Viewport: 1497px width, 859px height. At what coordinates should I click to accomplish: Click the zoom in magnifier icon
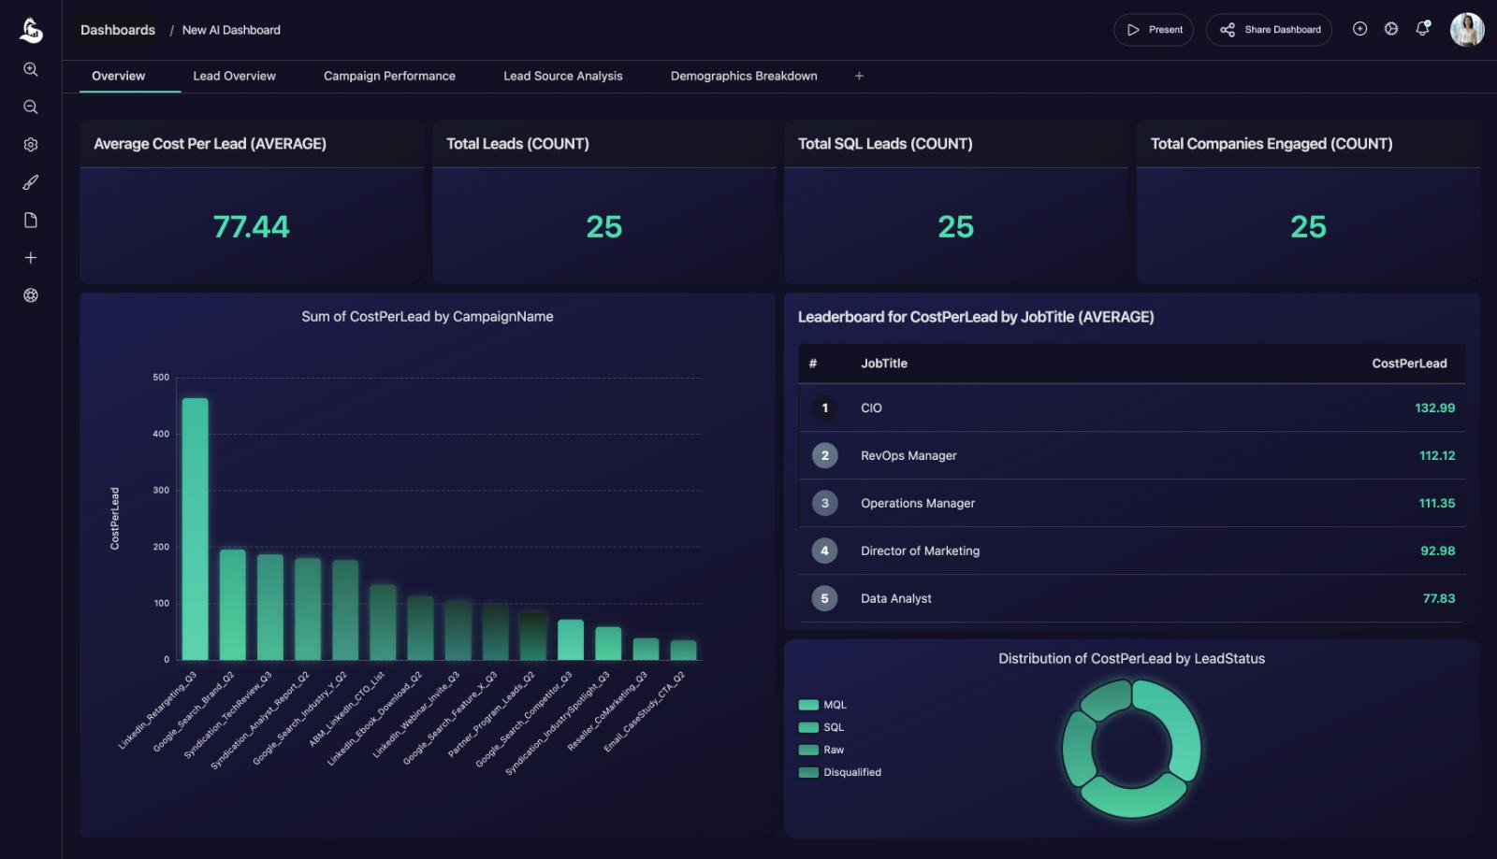pyautogui.click(x=31, y=69)
